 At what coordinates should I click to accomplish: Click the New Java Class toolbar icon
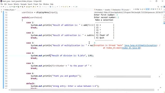[x=29, y=7]
